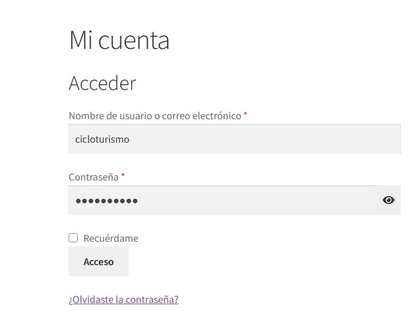This screenshot has width=418, height=316.
Task: Click the Recuérdame label text
Action: [x=111, y=238]
